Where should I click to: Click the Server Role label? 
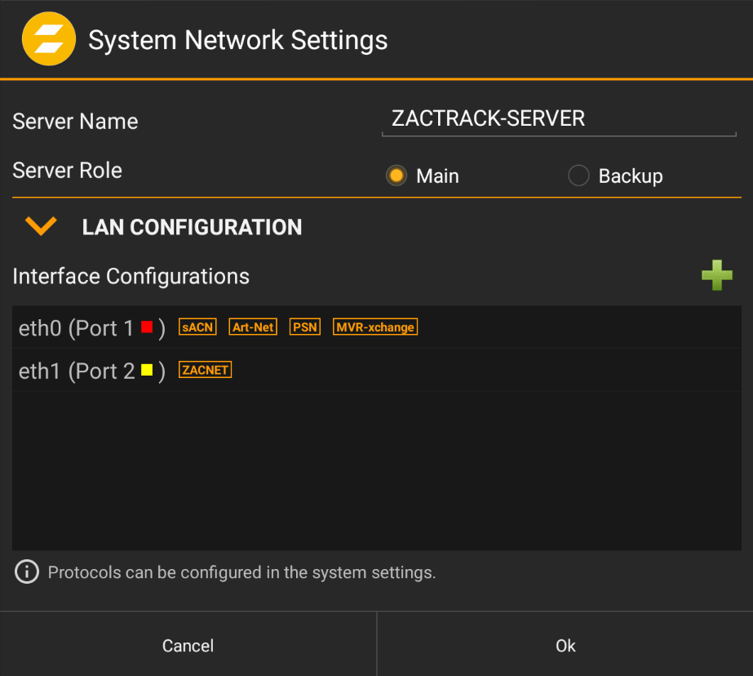(x=67, y=171)
